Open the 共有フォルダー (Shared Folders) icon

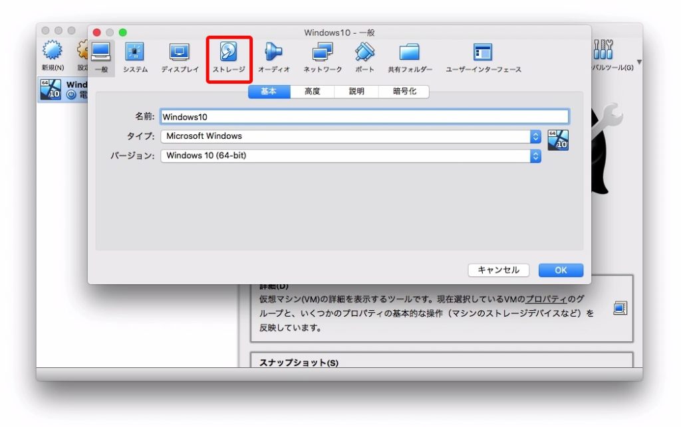(x=410, y=58)
